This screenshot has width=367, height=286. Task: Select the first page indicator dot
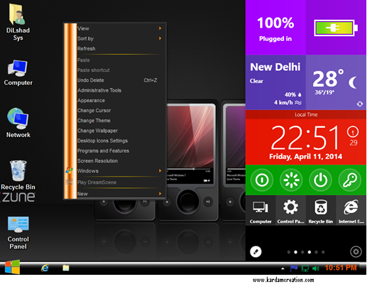289,252
